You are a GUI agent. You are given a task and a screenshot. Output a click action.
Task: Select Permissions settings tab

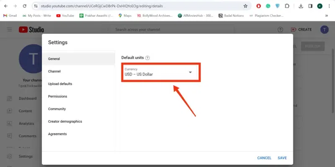(78, 96)
